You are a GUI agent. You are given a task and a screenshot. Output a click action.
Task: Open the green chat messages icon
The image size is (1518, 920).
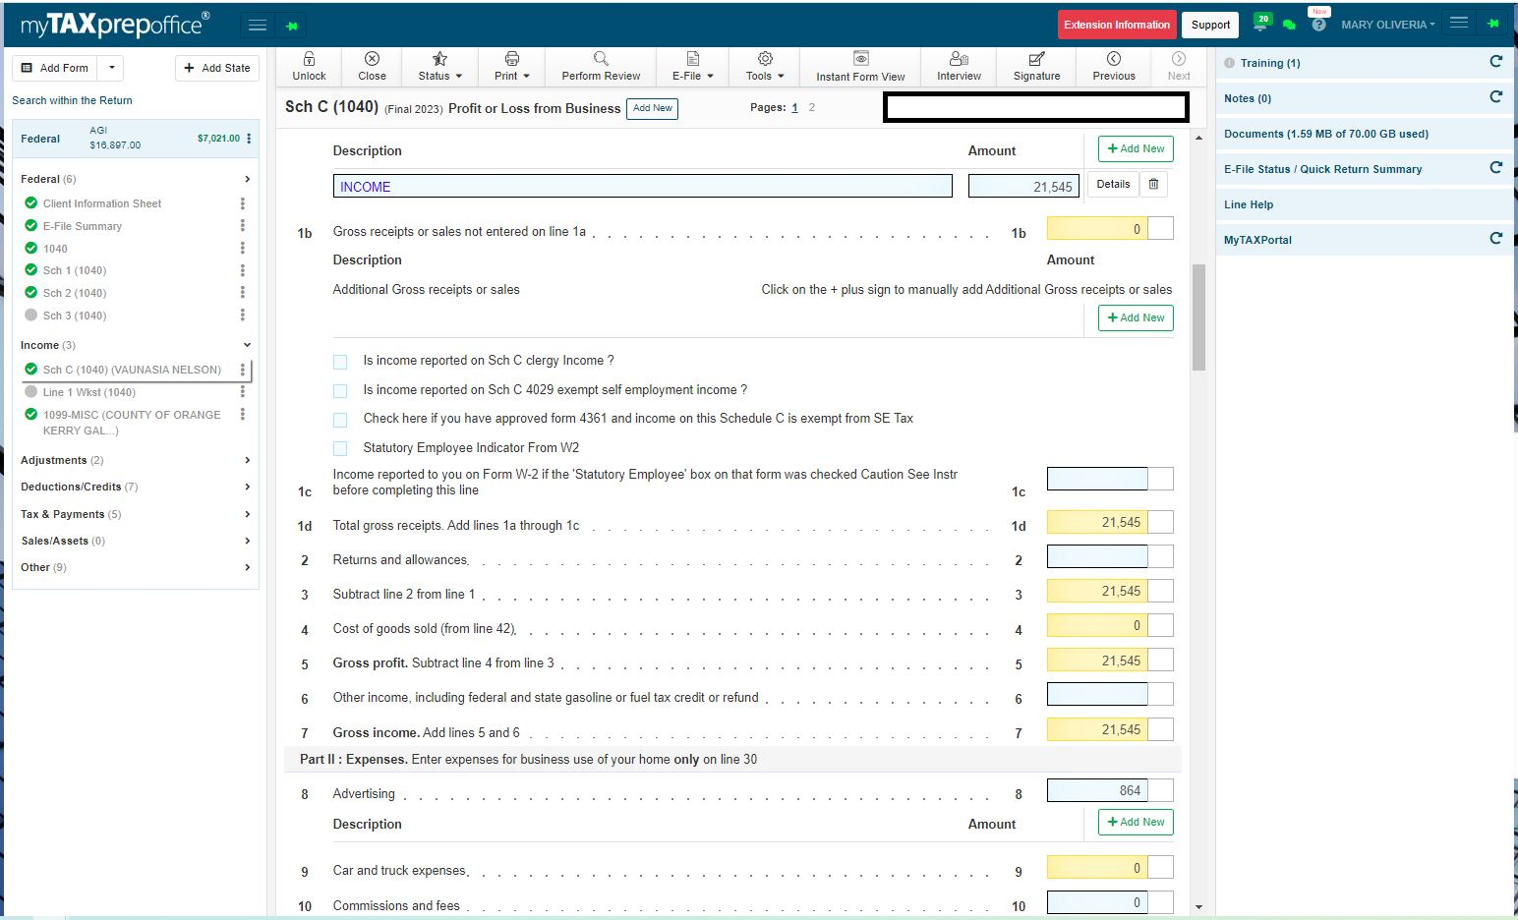coord(1289,25)
